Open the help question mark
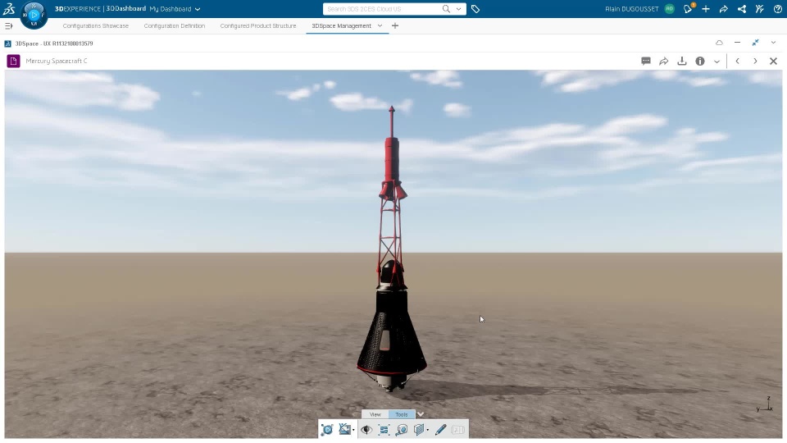 (777, 8)
